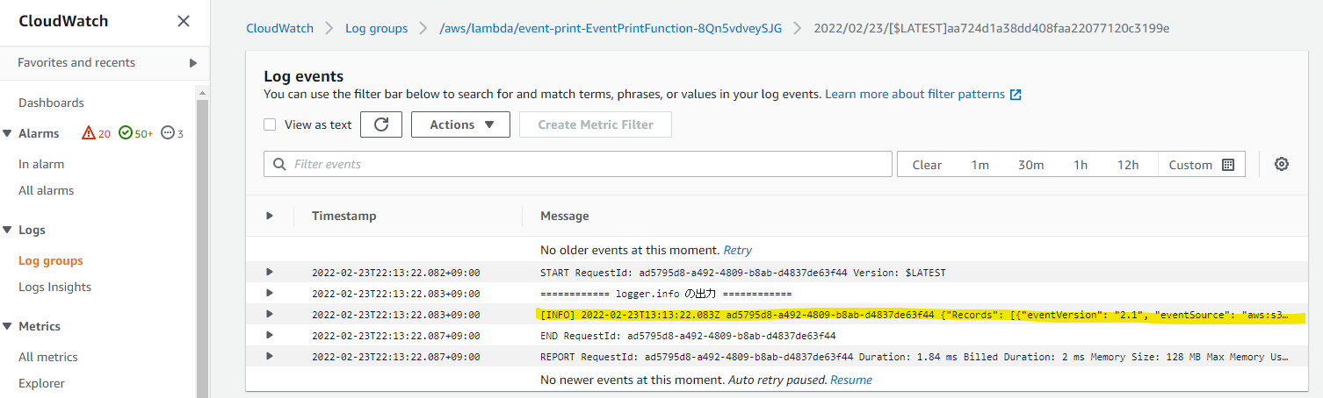Open Logs Insights sidebar item

click(x=54, y=287)
